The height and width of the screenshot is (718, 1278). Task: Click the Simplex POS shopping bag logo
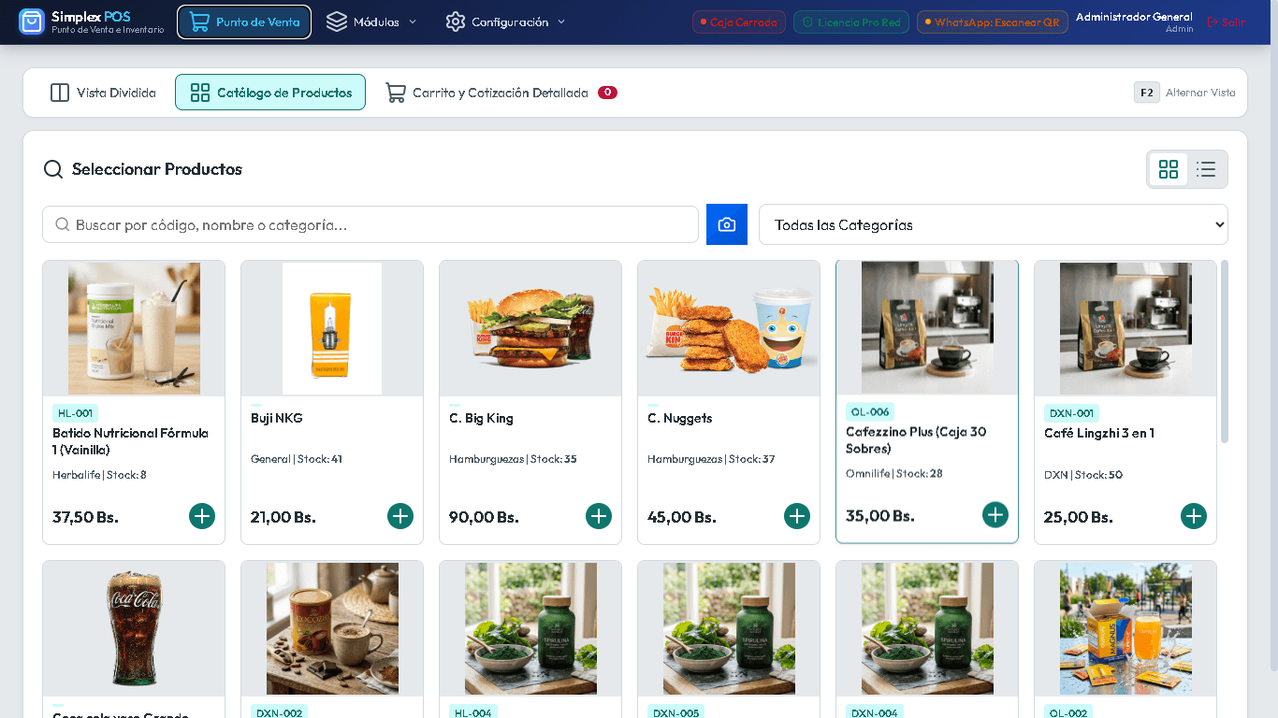tap(32, 22)
